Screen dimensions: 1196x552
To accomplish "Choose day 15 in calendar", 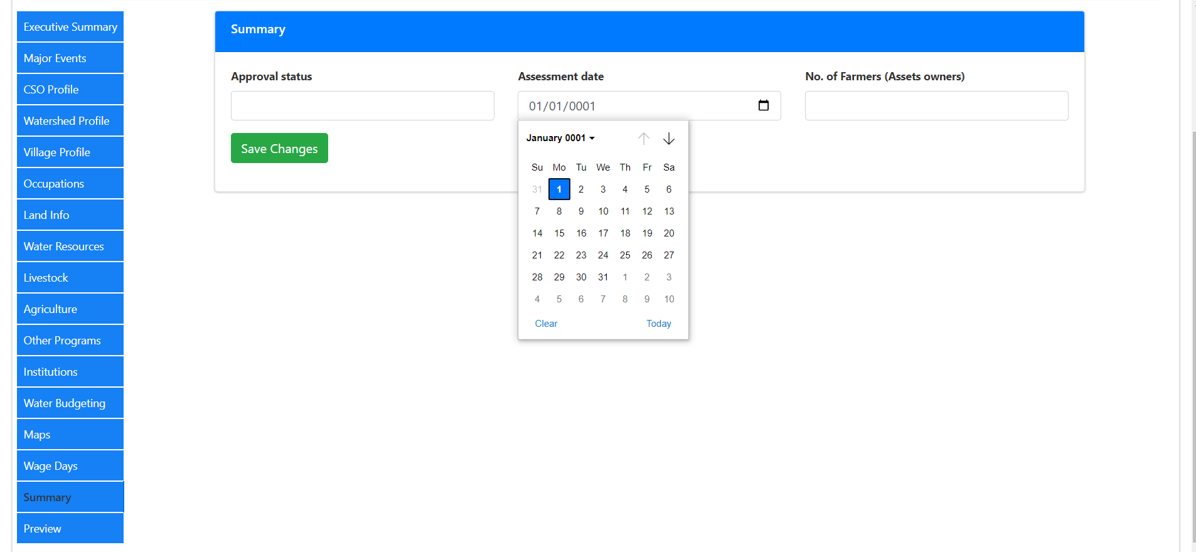I will coord(559,233).
